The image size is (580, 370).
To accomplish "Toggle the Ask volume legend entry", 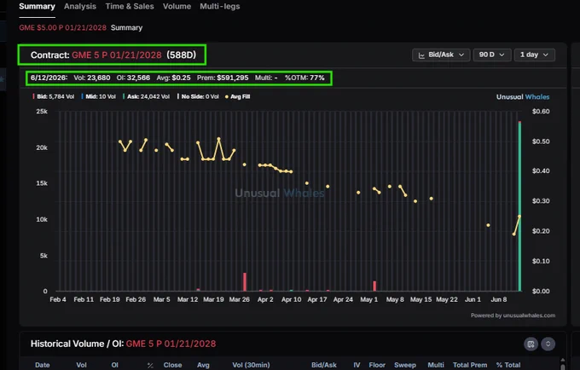I will coord(147,96).
